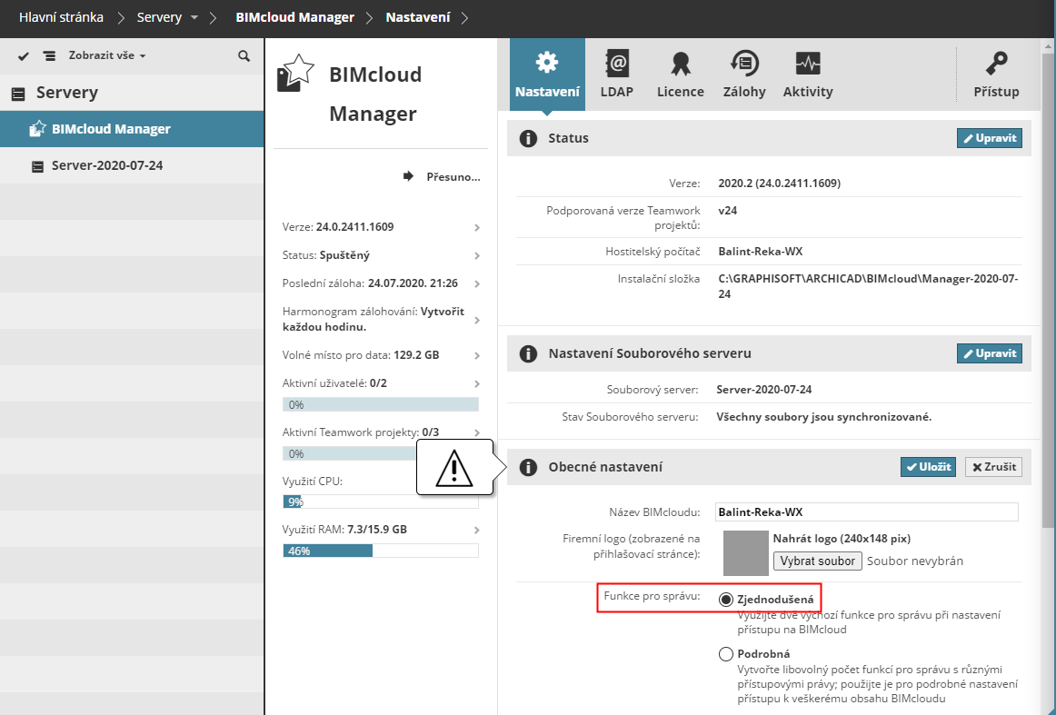Expand the Verze 24.0.2411.1609 row chevron

click(477, 227)
